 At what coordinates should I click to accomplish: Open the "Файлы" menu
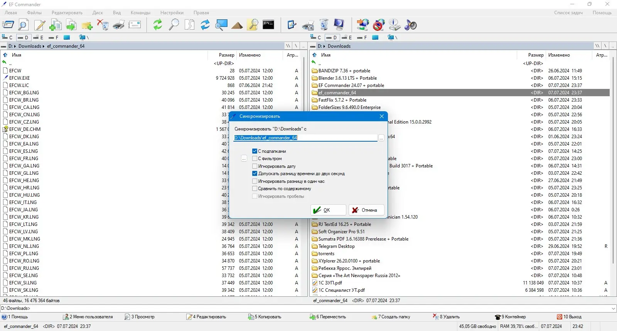pyautogui.click(x=34, y=13)
